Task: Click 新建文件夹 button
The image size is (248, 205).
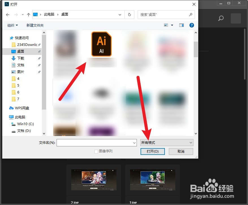Action: [35, 25]
